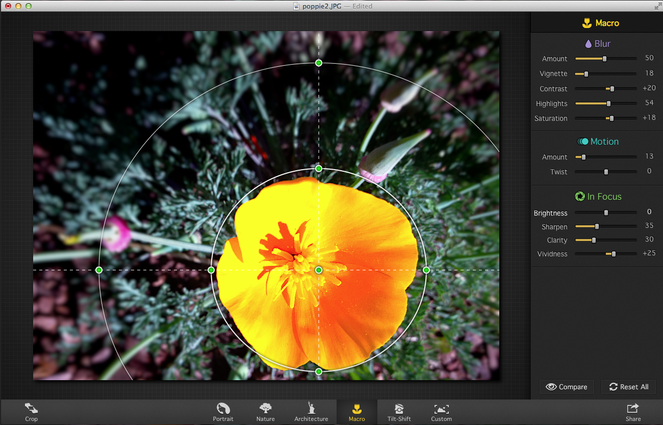The height and width of the screenshot is (425, 663).
Task: Click the Blur section heading text
Action: 602,44
